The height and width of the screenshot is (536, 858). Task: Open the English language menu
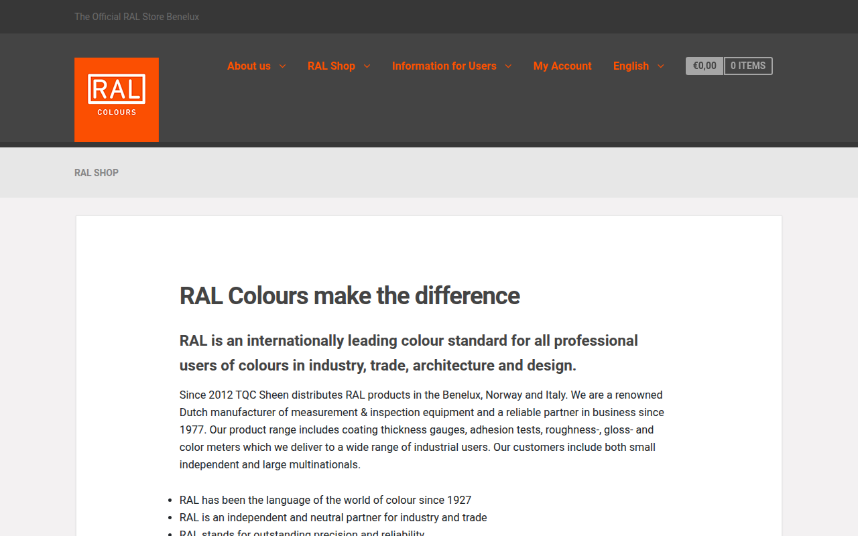pos(631,66)
